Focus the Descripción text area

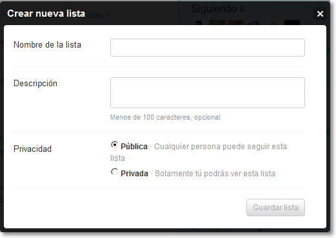click(x=208, y=93)
